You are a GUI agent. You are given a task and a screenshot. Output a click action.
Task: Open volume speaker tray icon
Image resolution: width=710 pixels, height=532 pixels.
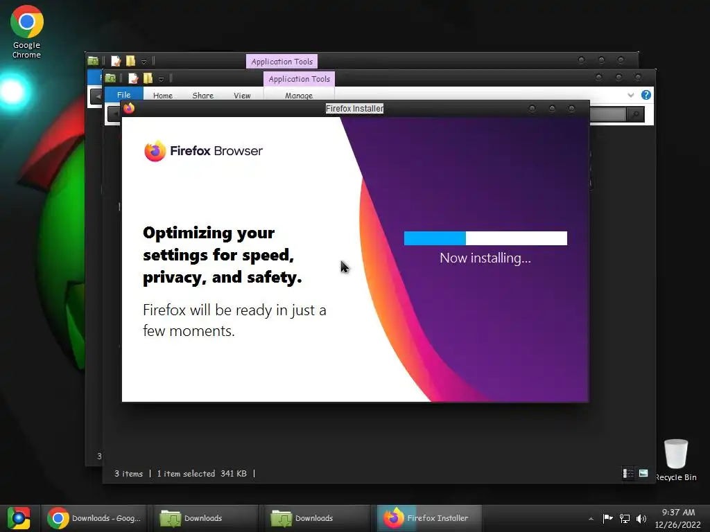[641, 518]
